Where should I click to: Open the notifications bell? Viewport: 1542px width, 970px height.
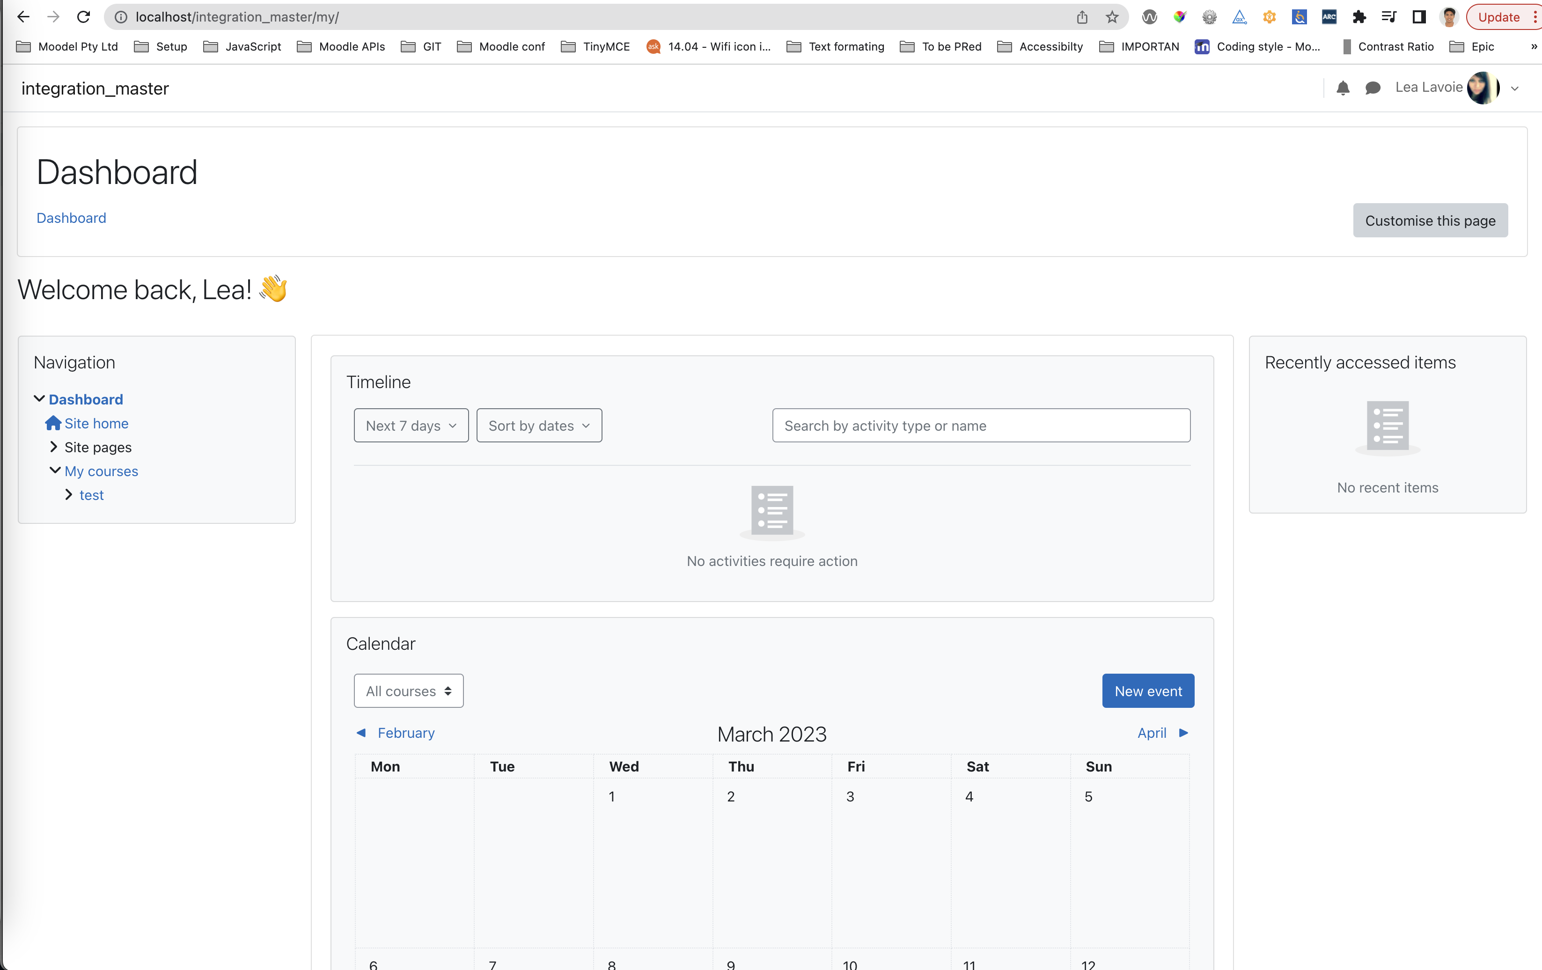tap(1343, 88)
